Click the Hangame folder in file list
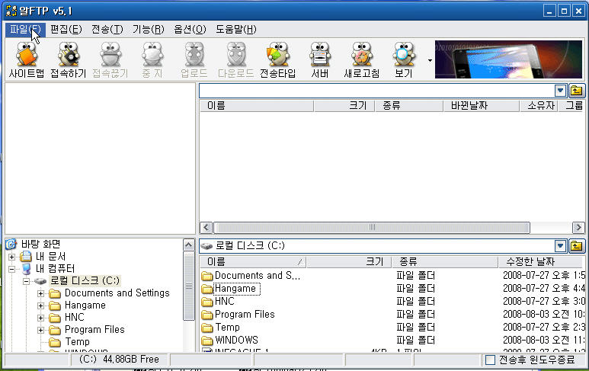 230,289
